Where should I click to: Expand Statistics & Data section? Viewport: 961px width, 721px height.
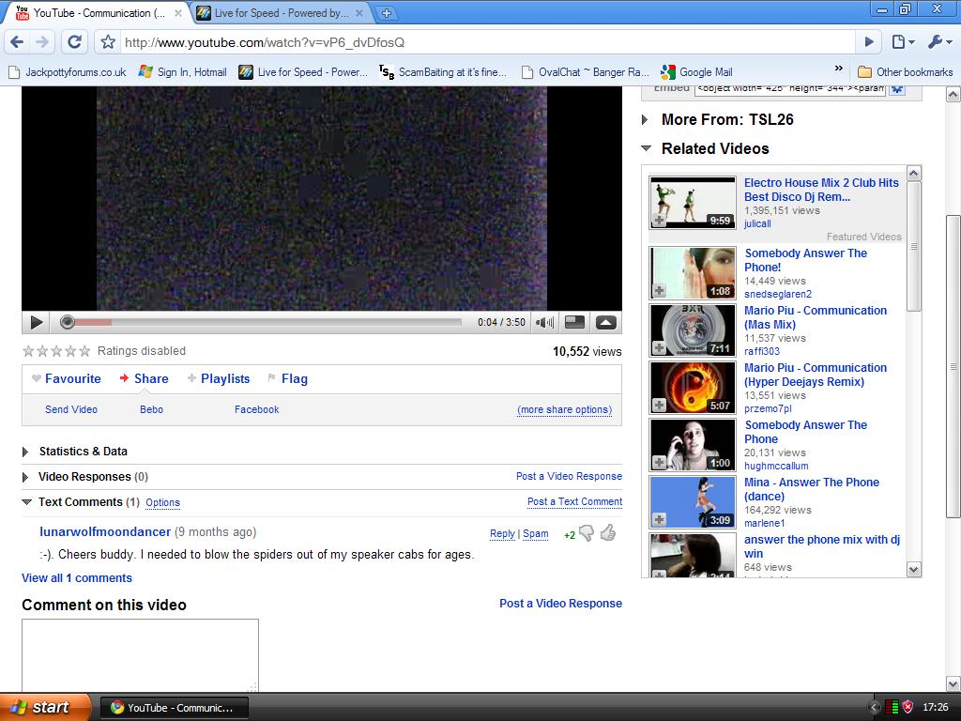tap(25, 452)
